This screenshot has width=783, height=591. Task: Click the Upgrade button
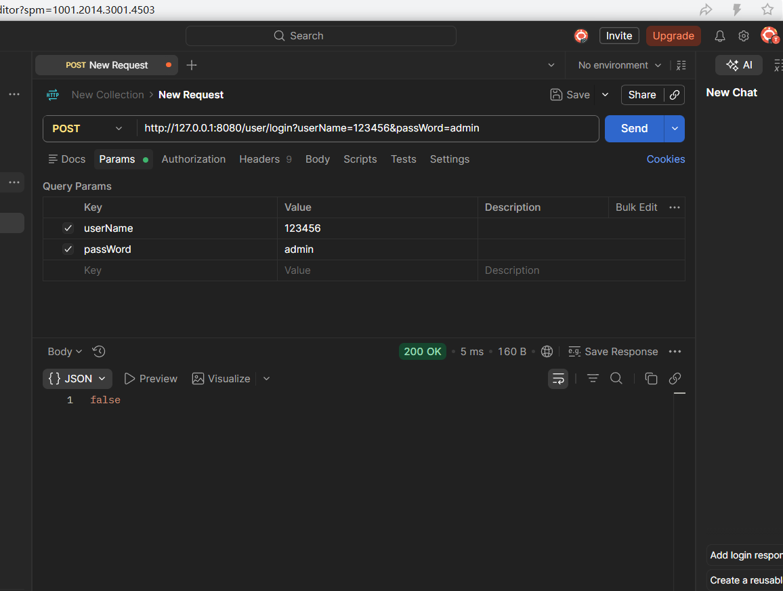[x=673, y=36]
